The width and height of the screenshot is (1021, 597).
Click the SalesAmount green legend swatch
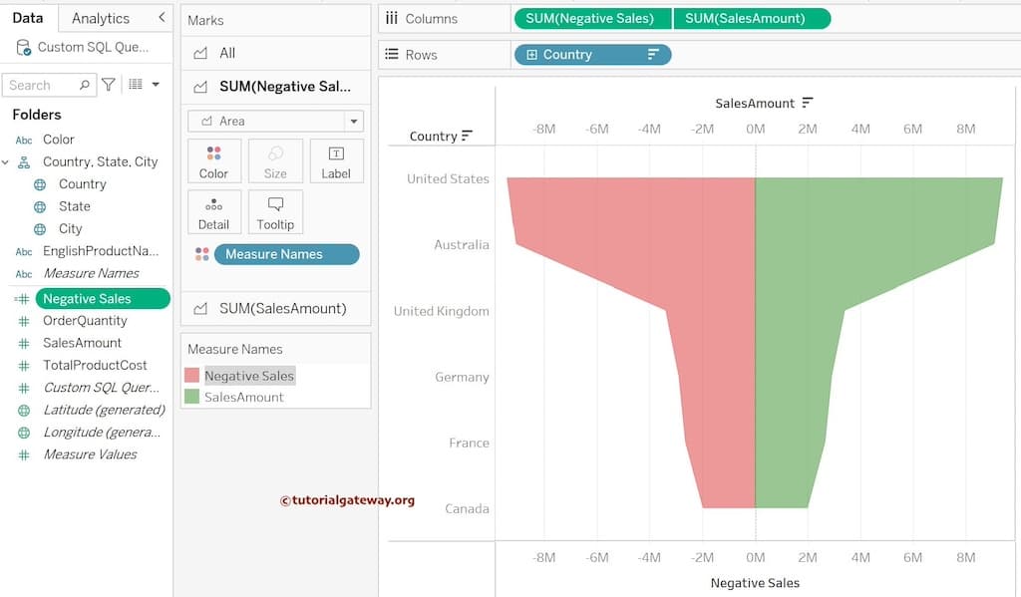tap(192, 397)
